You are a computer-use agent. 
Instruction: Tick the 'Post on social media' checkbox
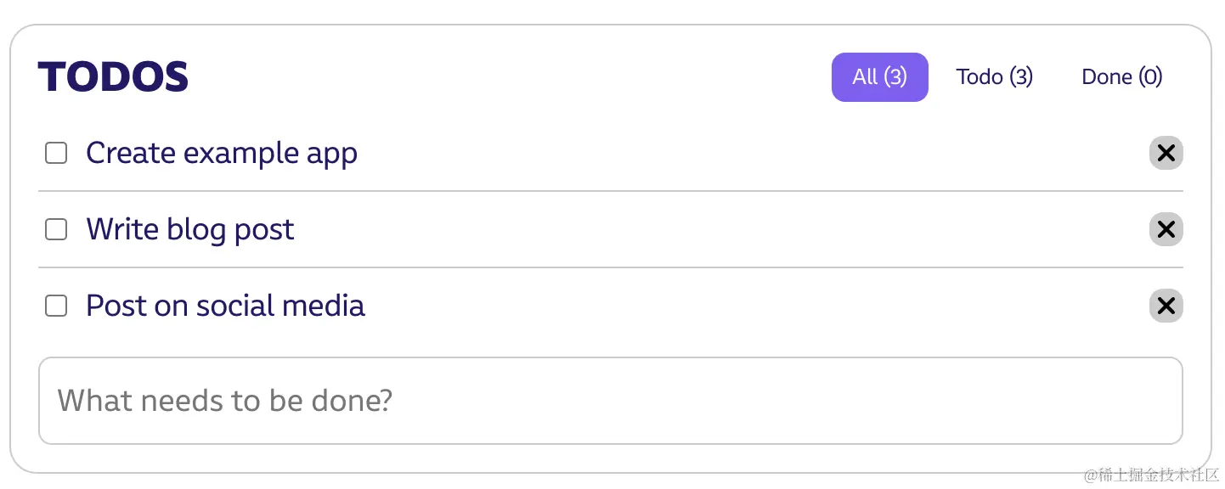(56, 306)
